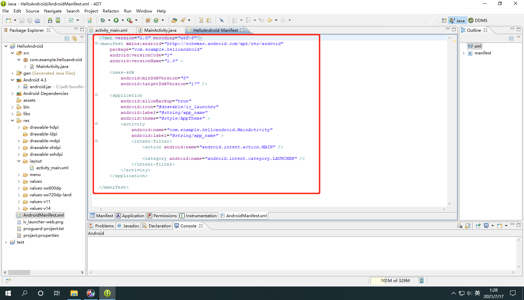
Task: Open the Android Virtual Device Manager icon
Action: coord(58,20)
